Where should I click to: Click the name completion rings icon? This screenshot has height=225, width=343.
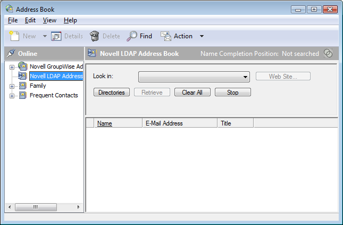(328, 53)
